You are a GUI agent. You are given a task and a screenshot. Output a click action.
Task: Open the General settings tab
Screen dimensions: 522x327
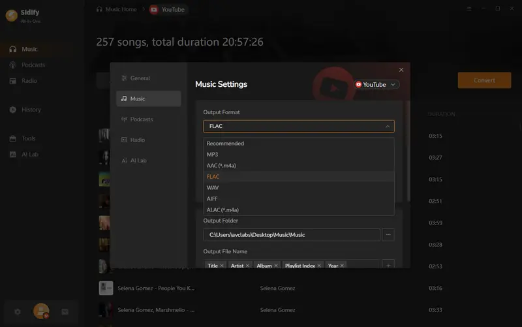click(x=140, y=78)
